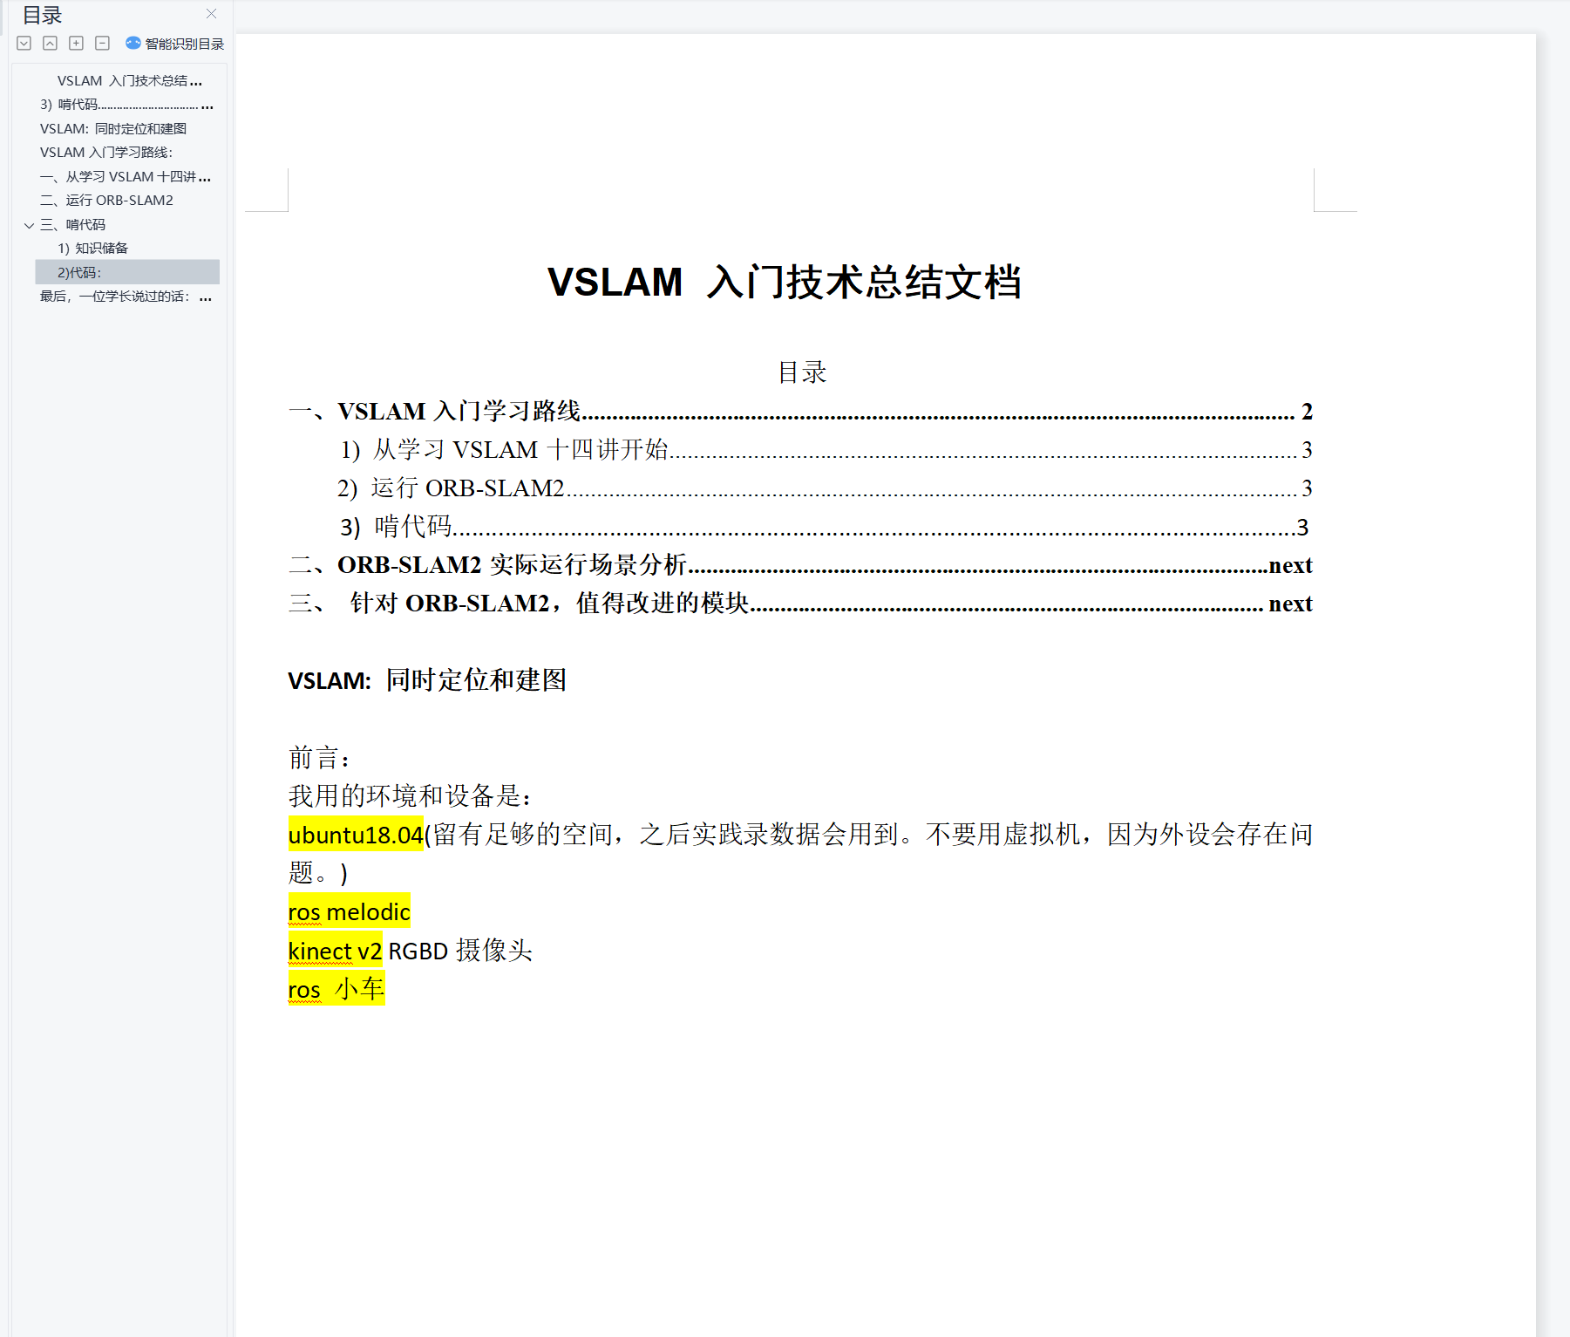Jump to outline entry 最后，一位学长说过的话
This screenshot has height=1337, width=1570.
pos(126,297)
